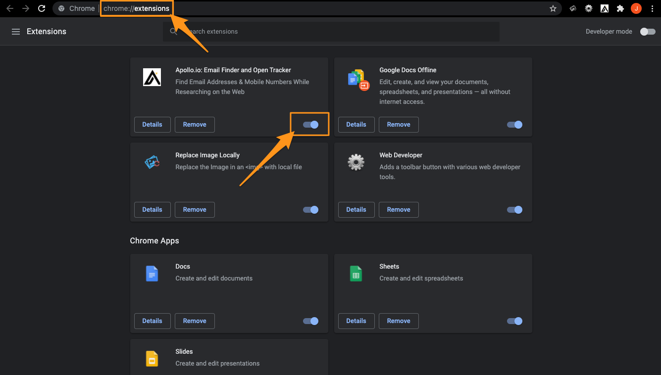Click the Developer mode label
This screenshot has width=661, height=375.
point(609,32)
